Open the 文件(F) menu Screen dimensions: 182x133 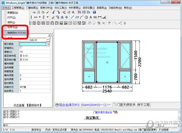click(6, 8)
